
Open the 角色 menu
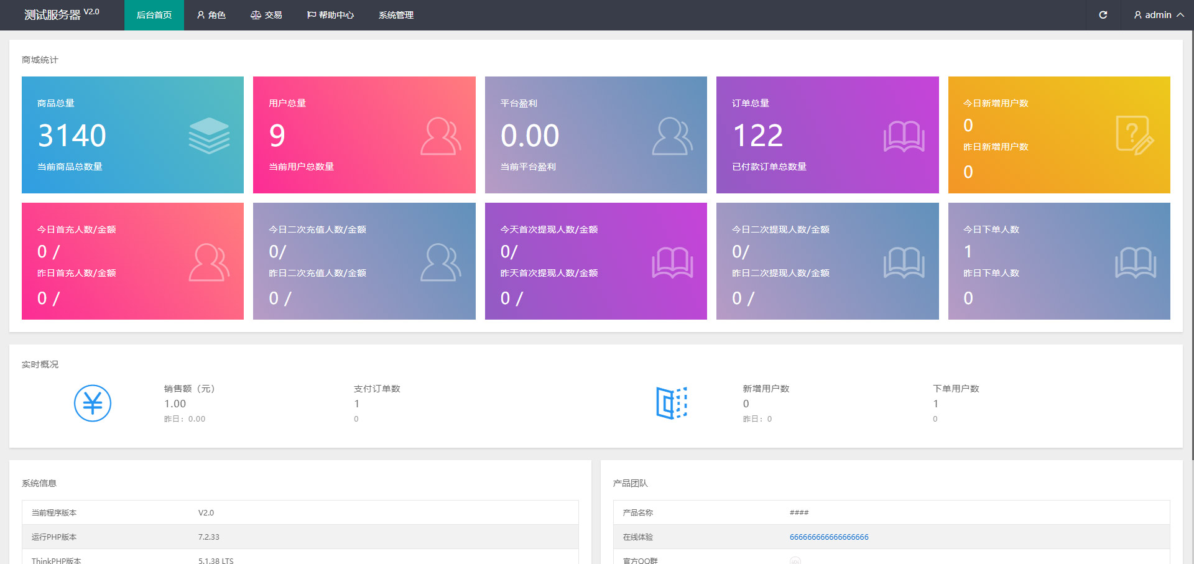211,15
